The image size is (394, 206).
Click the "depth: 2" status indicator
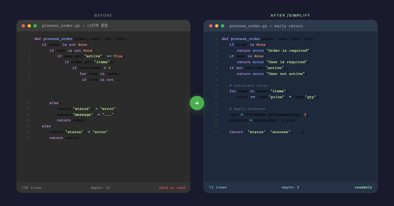pos(290,187)
